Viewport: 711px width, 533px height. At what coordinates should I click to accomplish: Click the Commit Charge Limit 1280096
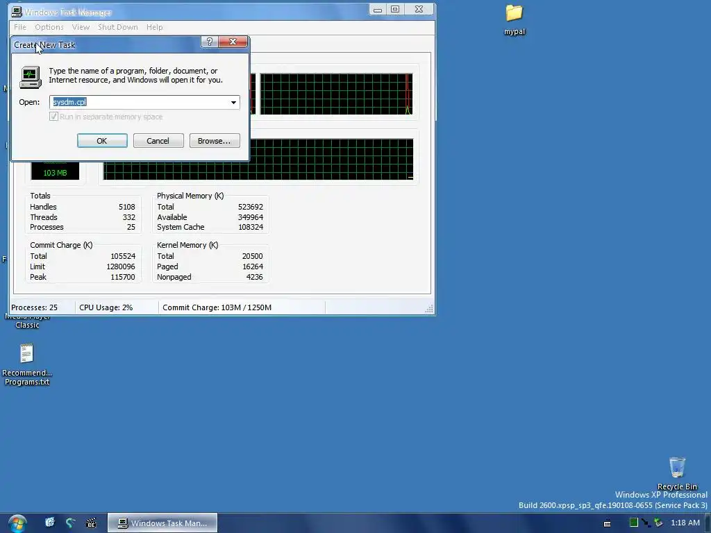pos(121,266)
